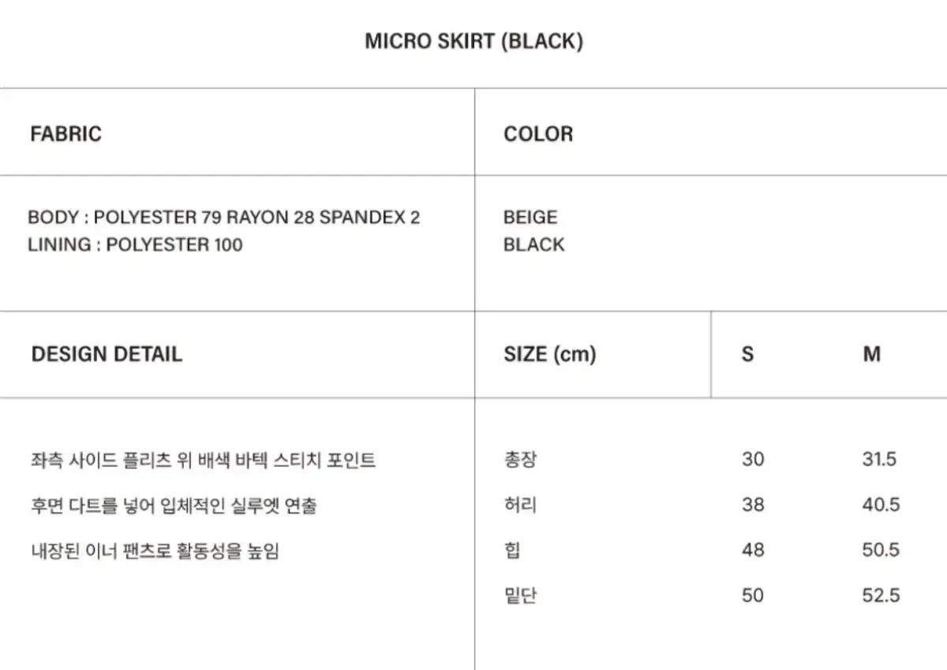Select the S size column header
The width and height of the screenshot is (947, 670).
747,354
